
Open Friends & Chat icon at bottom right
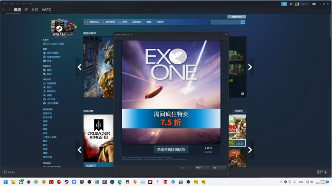pyautogui.click(x=325, y=172)
